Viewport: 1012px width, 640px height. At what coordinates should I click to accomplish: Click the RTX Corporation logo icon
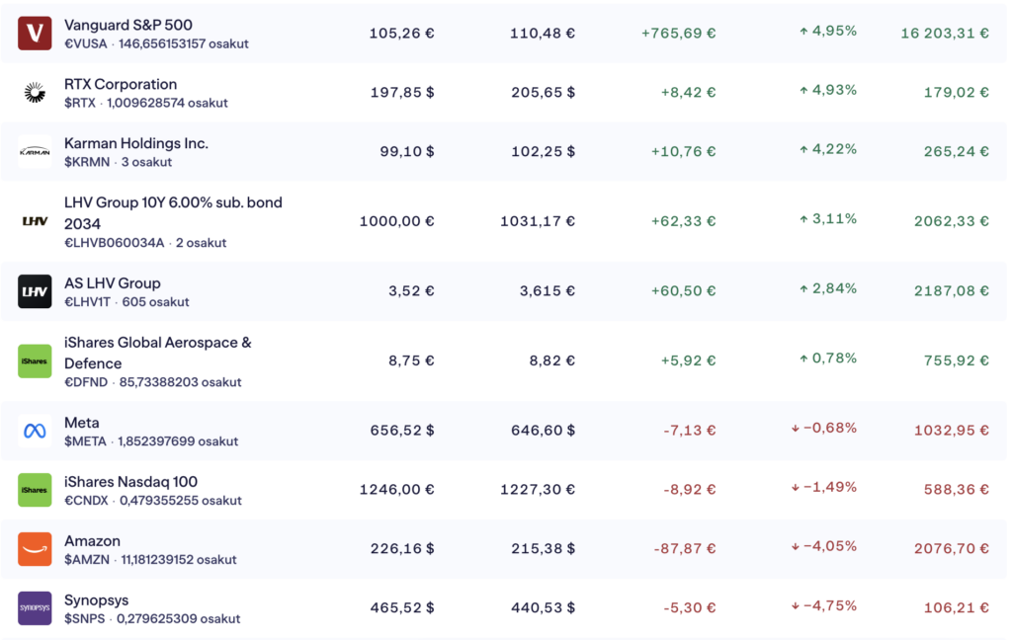35,93
